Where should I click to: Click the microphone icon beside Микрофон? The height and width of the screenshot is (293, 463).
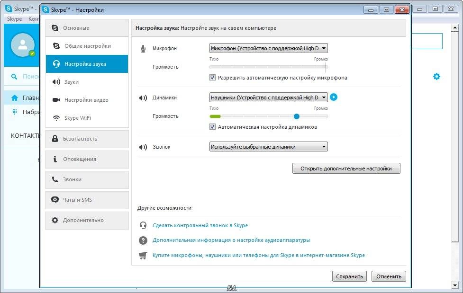(143, 48)
